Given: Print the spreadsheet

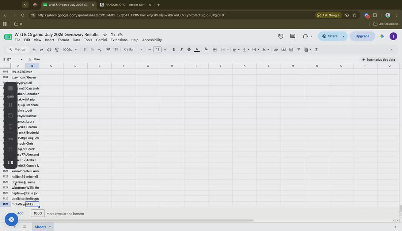Looking at the screenshot, I should click(49, 49).
